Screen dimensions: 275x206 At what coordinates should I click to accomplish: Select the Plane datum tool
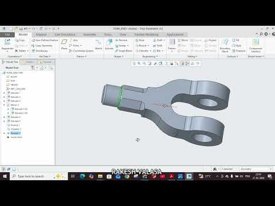pyautogui.click(x=64, y=44)
